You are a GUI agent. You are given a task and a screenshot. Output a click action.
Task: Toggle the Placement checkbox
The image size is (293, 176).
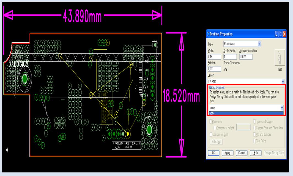tap(211, 121)
